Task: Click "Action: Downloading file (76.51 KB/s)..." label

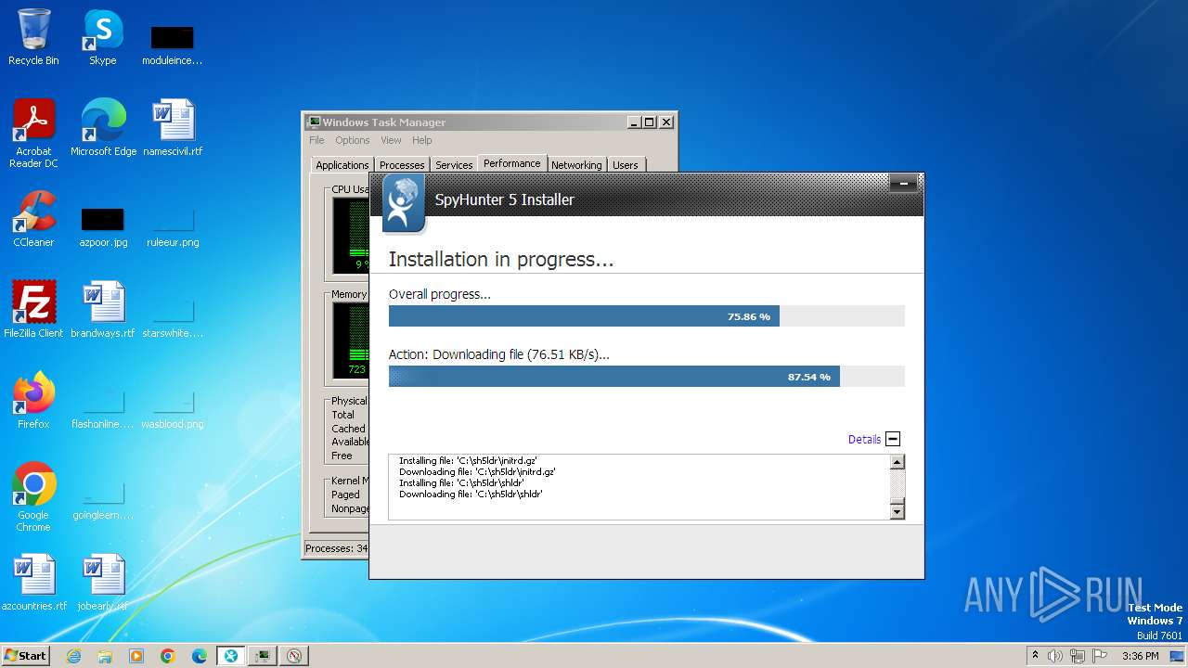Action: 498,354
